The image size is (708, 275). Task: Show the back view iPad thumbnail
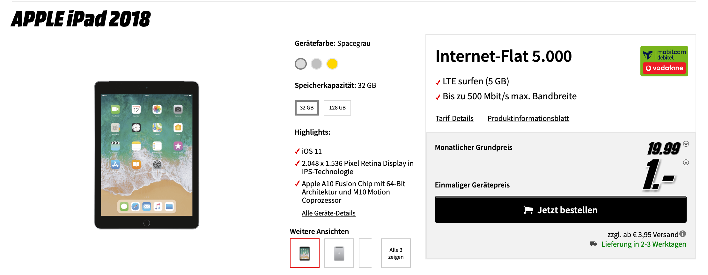[339, 253]
